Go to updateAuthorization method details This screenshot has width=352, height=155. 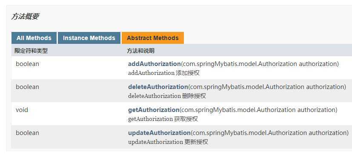159,133
